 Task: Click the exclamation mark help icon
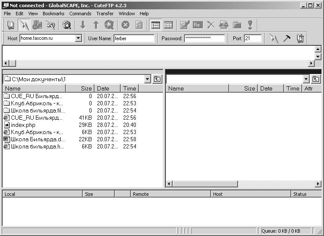tap(250, 25)
